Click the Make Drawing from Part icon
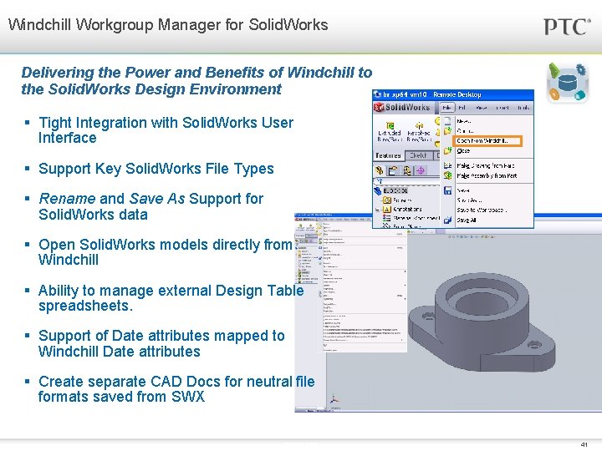 coord(447,165)
